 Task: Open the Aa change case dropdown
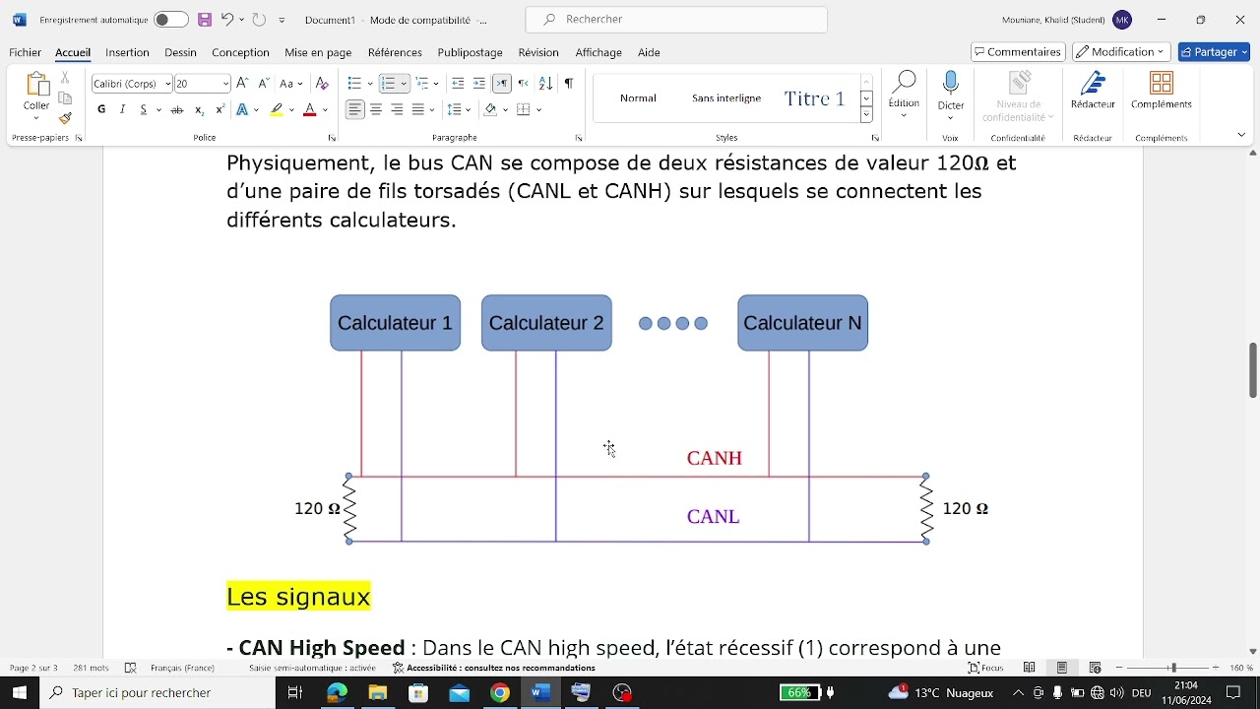[x=291, y=84]
